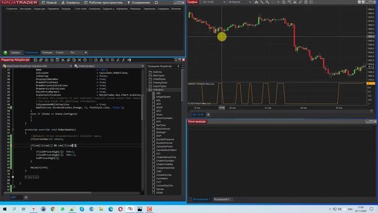Screen dimensions: 378x213
Task: Click the Copy icon in editor toolbar
Action: (69, 60)
